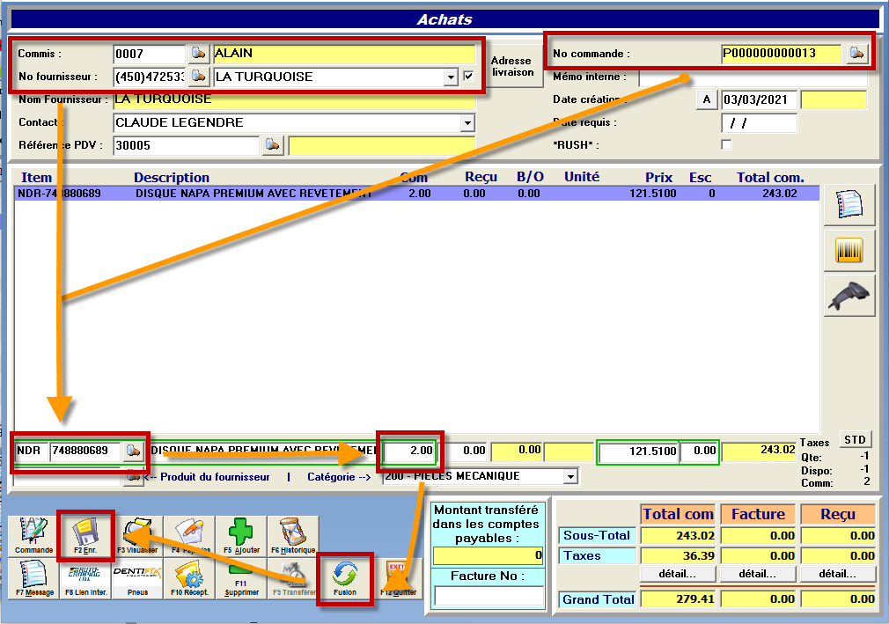Click the Date création field 03/03/2021
The width and height of the screenshot is (889, 624).
coord(759,99)
